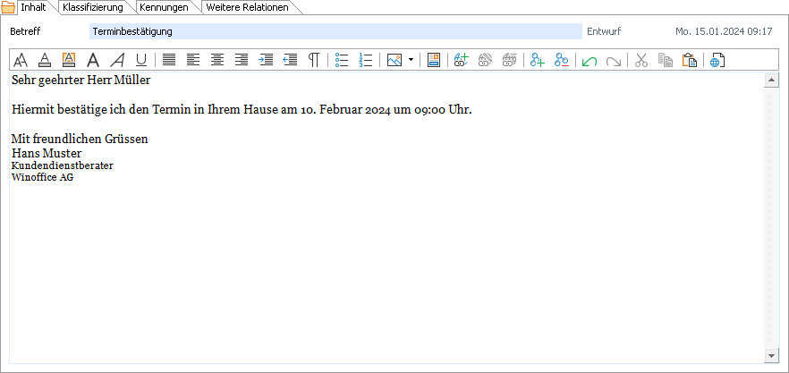Click the greyed-out remove link icon

(509, 61)
